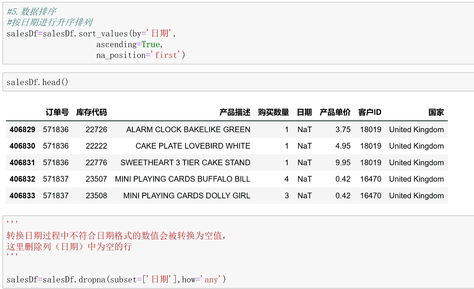
Task: Click the sort_values code cell
Action: coord(238,33)
